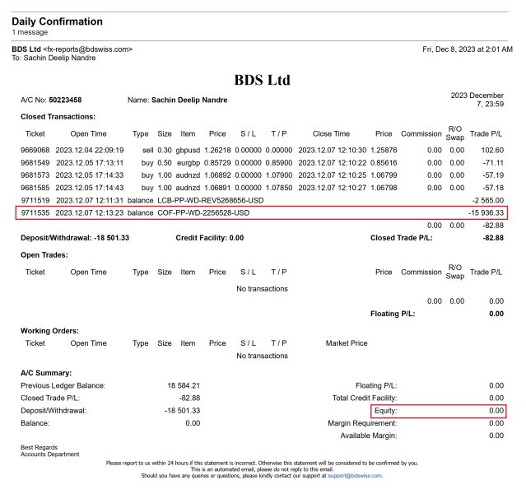
Task: Click the T/P value 1.07900
Action: click(x=279, y=175)
